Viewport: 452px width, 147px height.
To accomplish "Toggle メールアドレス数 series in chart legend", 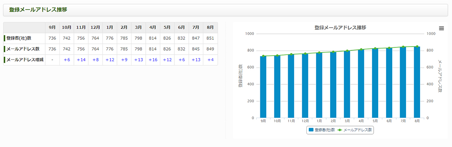I will pos(354,130).
